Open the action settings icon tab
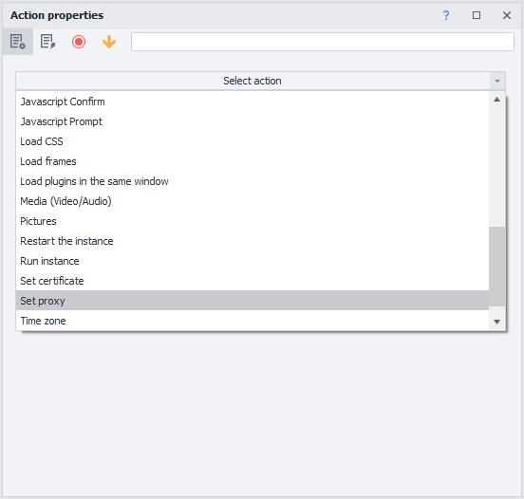The image size is (524, 499). point(18,42)
